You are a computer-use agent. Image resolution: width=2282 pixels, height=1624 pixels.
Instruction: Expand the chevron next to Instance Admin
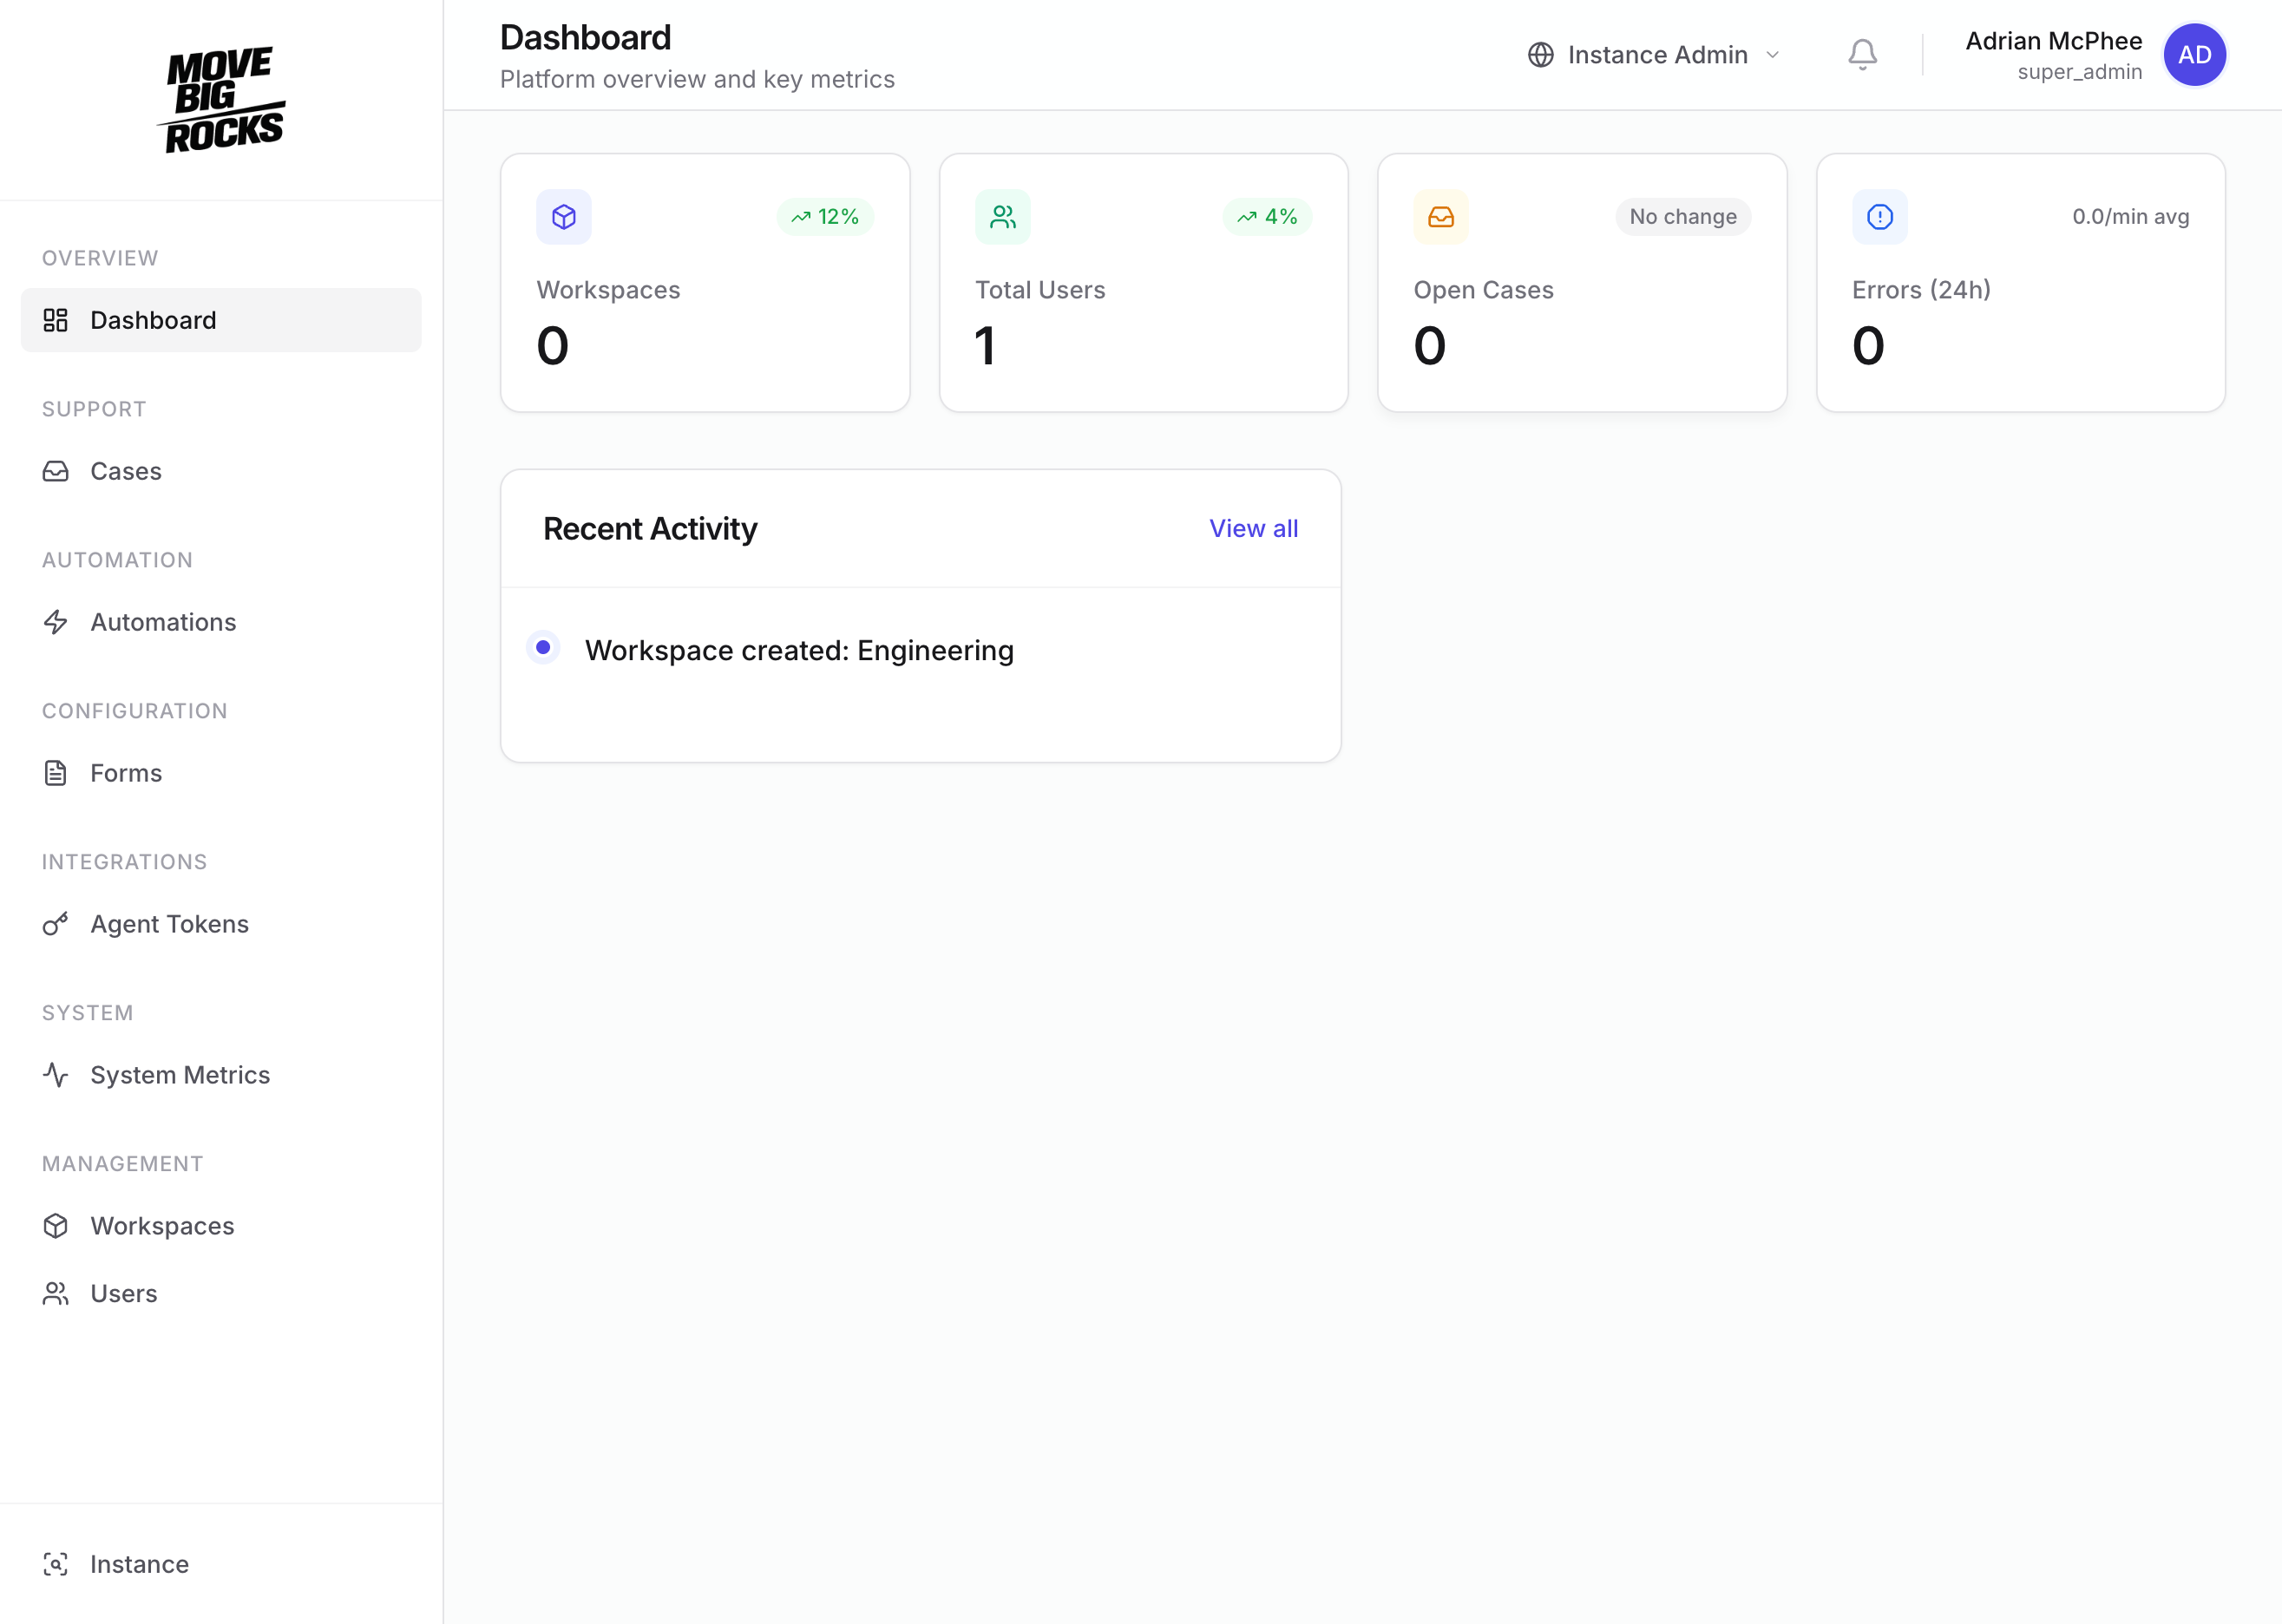[1772, 55]
